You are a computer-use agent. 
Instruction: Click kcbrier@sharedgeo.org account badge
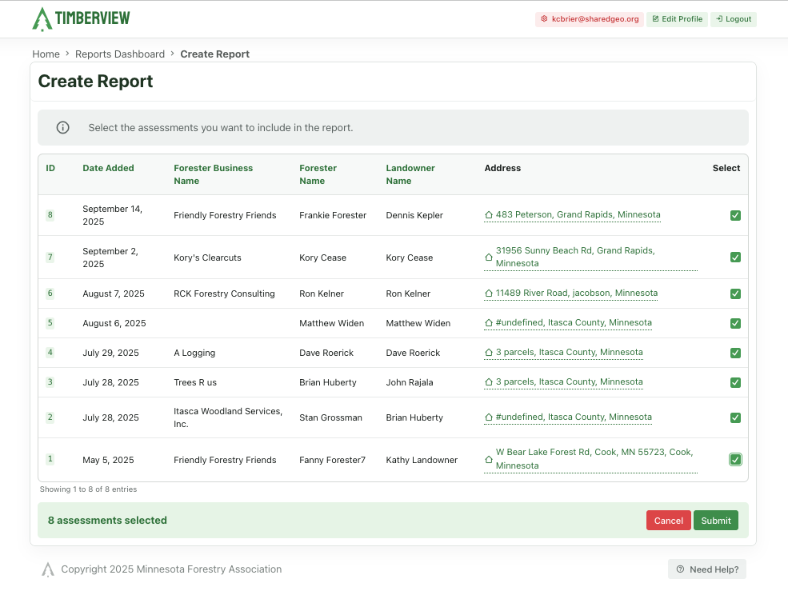590,19
